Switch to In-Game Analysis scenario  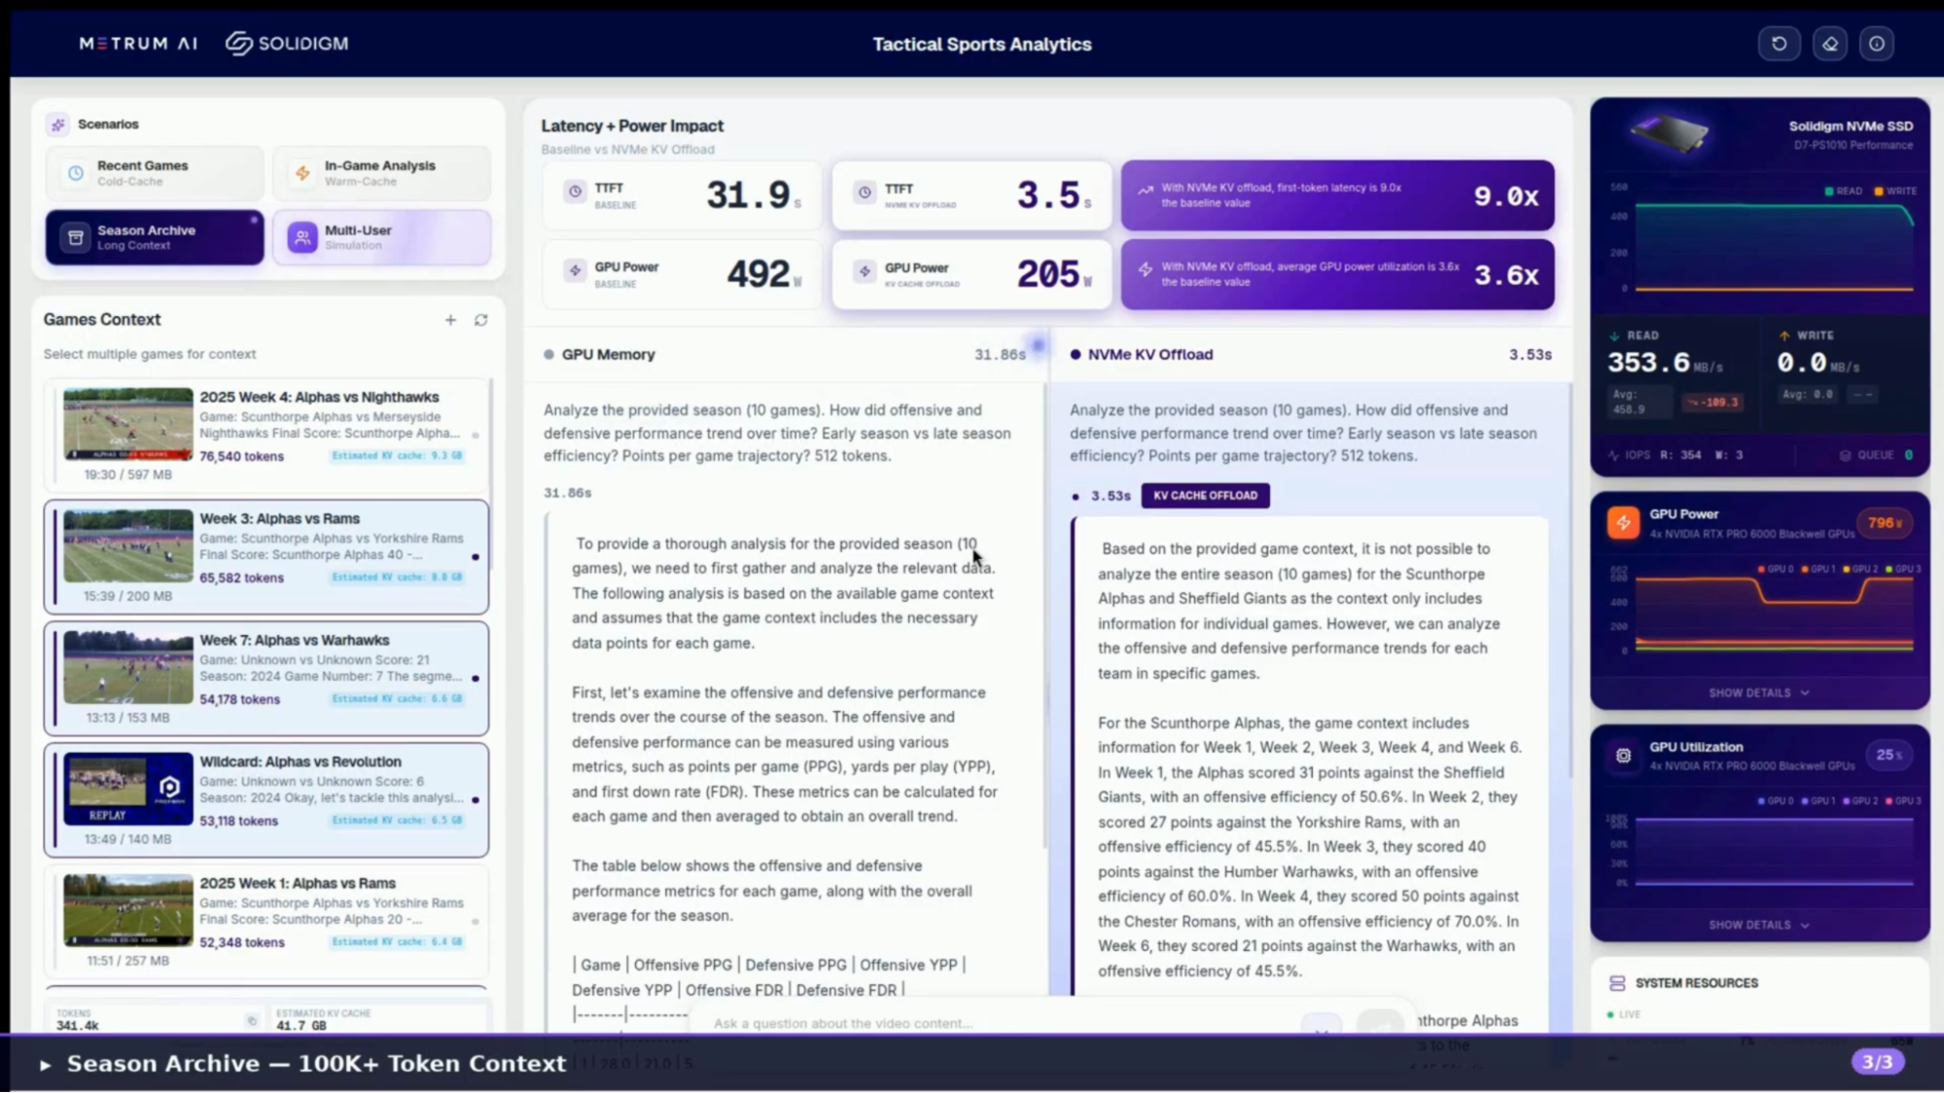click(x=381, y=173)
